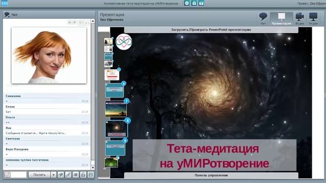Click the chain link icon in chat toolbar
The image size is (326, 183).
(68, 175)
